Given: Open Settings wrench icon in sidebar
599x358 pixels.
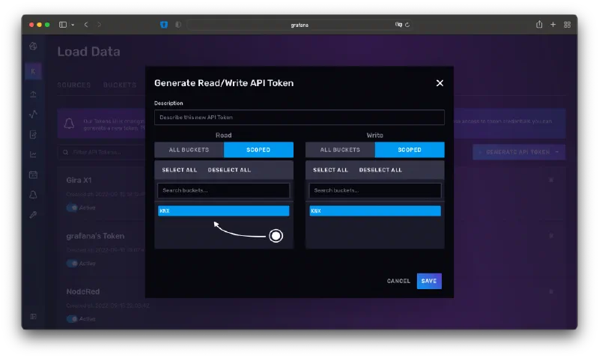Looking at the screenshot, I should point(33,215).
